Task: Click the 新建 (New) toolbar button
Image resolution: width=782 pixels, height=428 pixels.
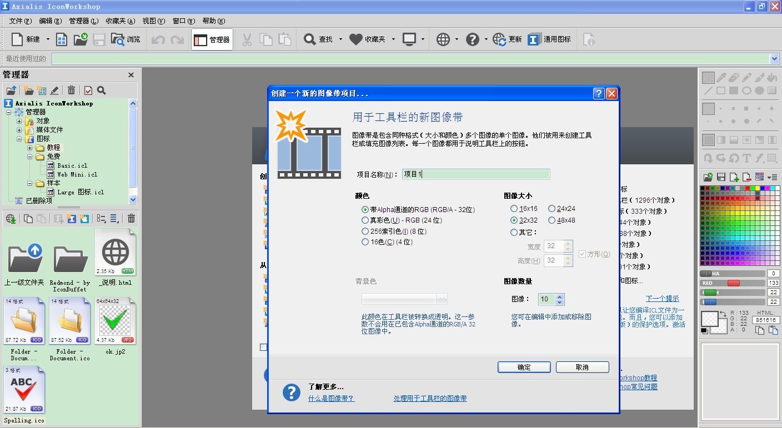Action: 26,39
